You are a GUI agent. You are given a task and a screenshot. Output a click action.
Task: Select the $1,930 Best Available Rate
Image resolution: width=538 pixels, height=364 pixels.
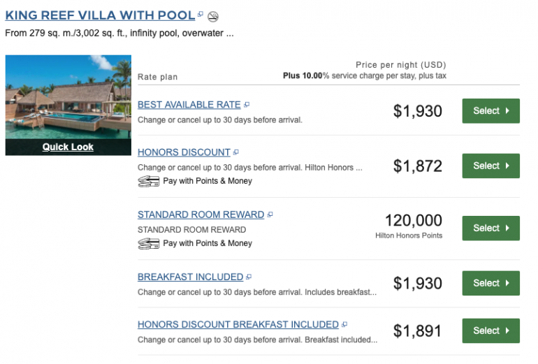(x=490, y=110)
